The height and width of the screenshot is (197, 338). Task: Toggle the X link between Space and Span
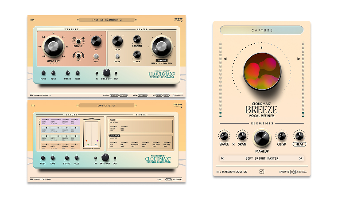tap(233, 144)
